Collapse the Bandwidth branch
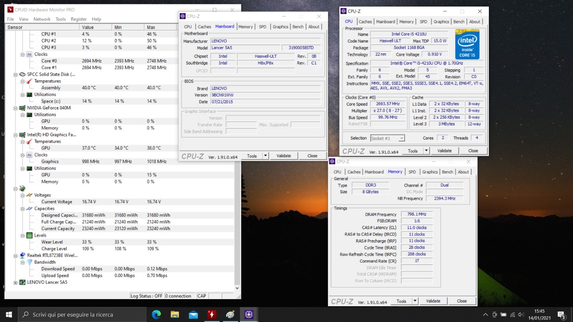The height and width of the screenshot is (322, 573). [x=23, y=263]
